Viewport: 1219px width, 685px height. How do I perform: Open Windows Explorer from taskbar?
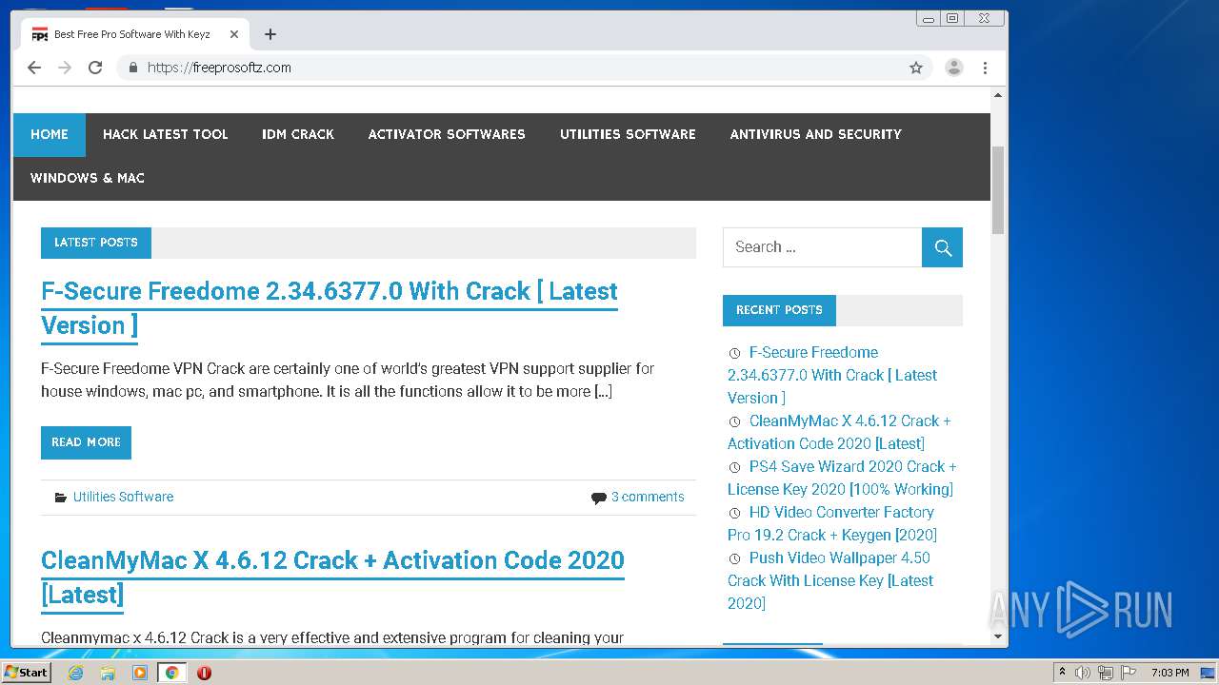(108, 673)
